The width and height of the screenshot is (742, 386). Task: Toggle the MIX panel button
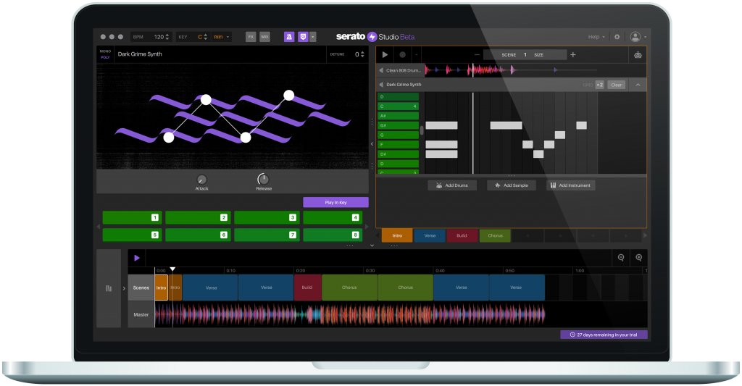264,36
